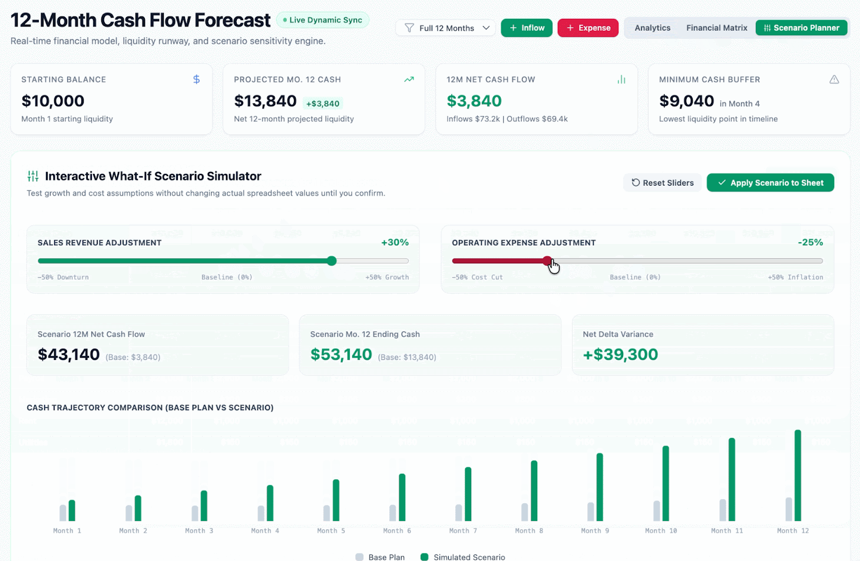Click the green Simulated Scenario legend swatch
860x561 pixels.
coord(424,557)
